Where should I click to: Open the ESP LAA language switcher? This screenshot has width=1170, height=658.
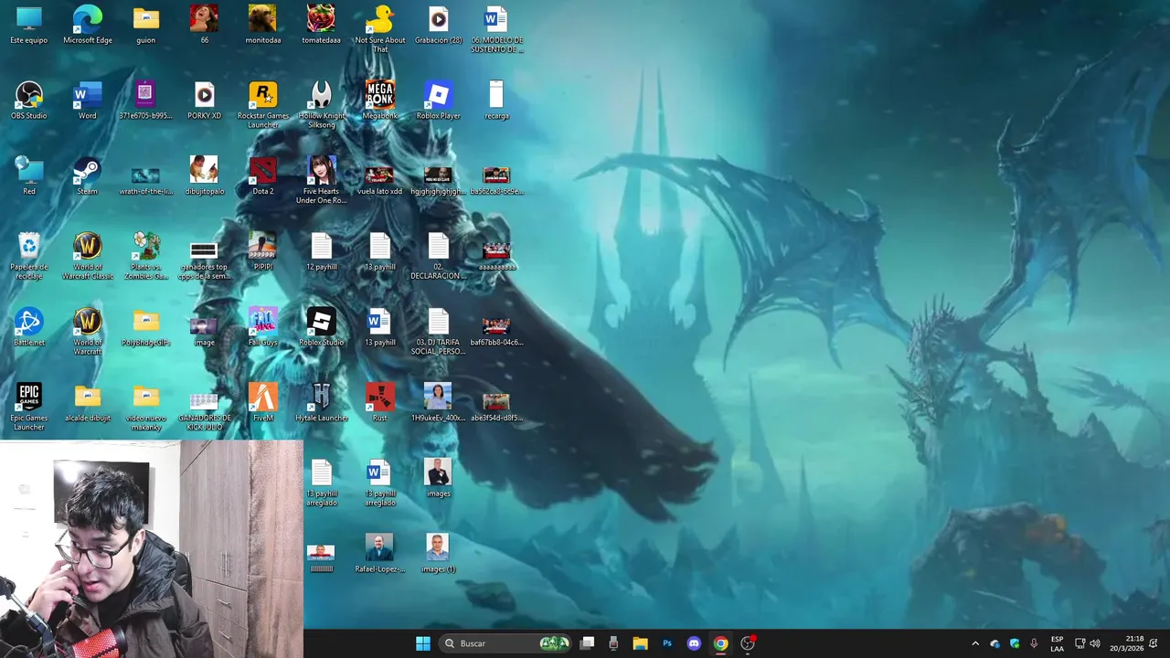pyautogui.click(x=1057, y=643)
